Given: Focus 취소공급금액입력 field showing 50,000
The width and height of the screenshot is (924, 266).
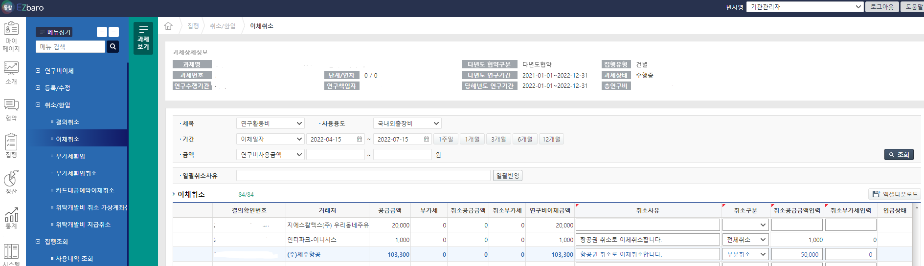Looking at the screenshot, I should 797,254.
